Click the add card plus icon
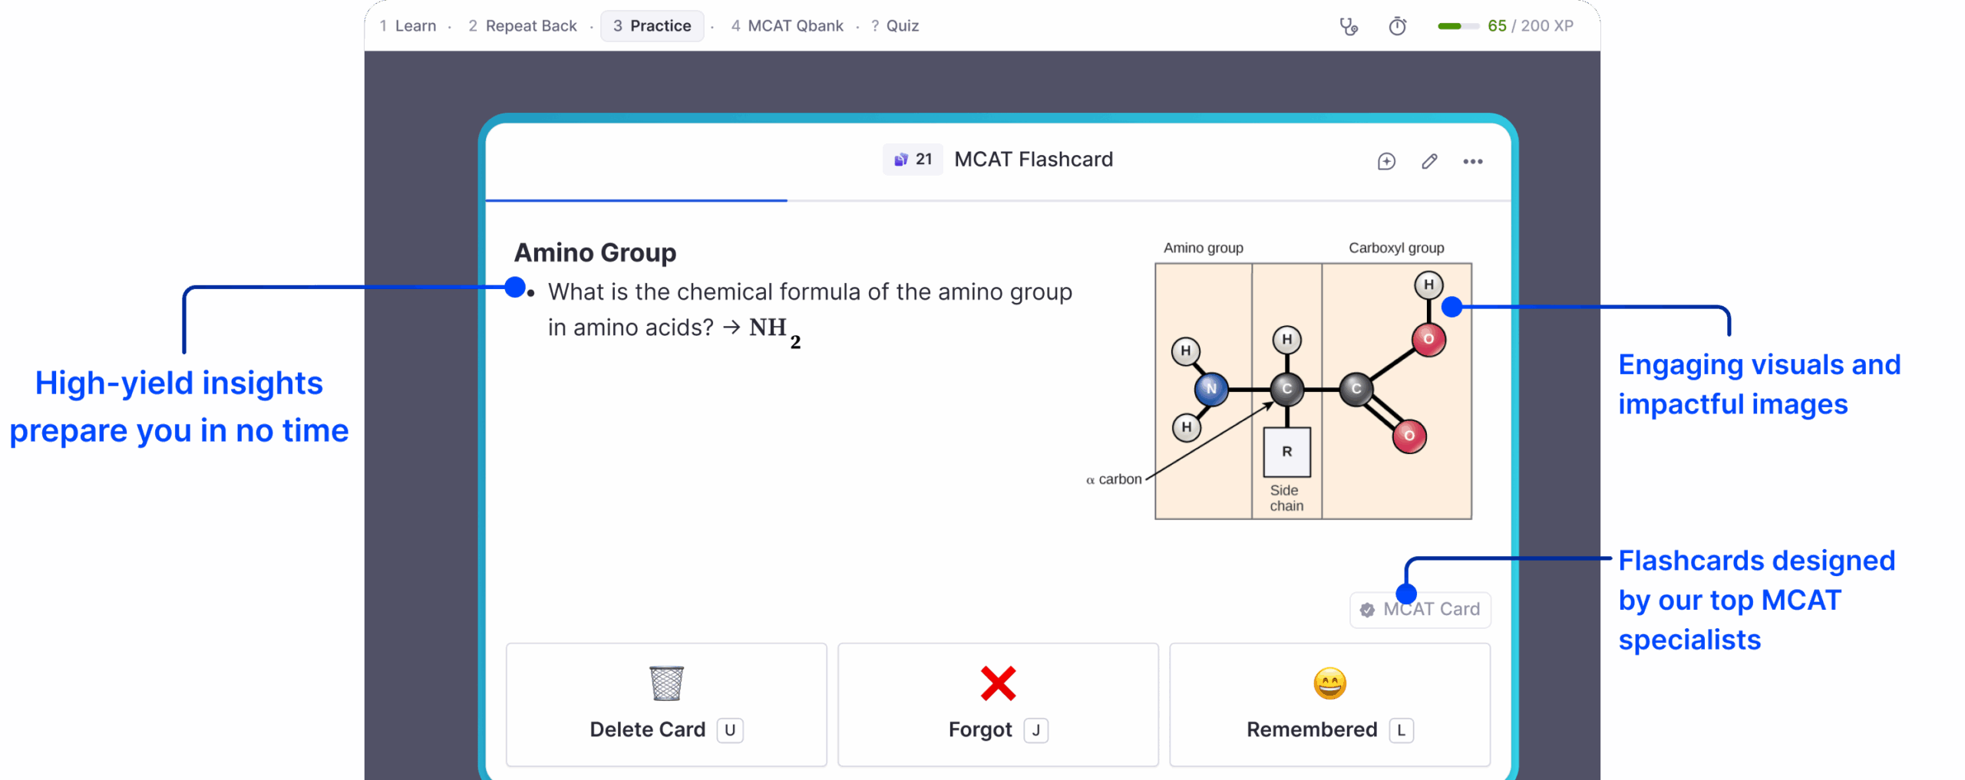 point(1386,161)
